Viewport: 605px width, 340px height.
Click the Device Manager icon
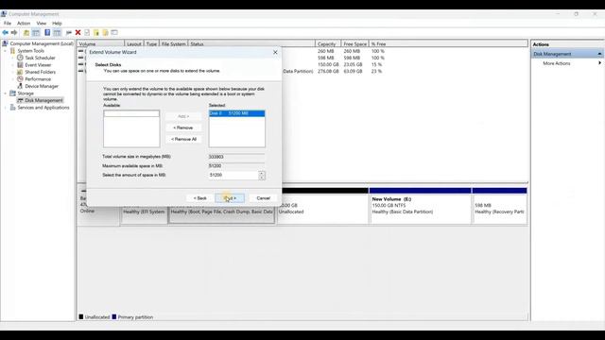click(x=20, y=86)
